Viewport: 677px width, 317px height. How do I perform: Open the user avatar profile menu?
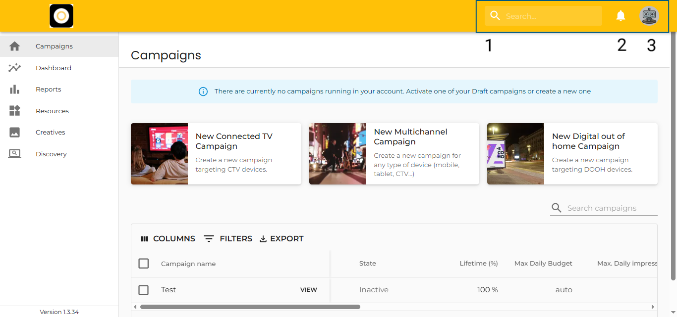649,16
